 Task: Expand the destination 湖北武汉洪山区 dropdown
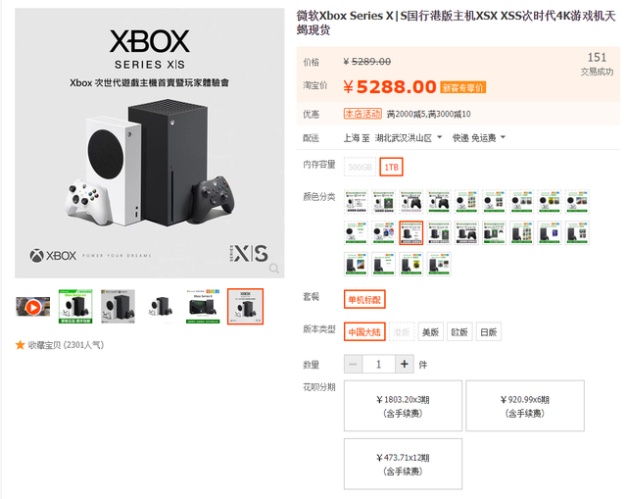(x=409, y=138)
